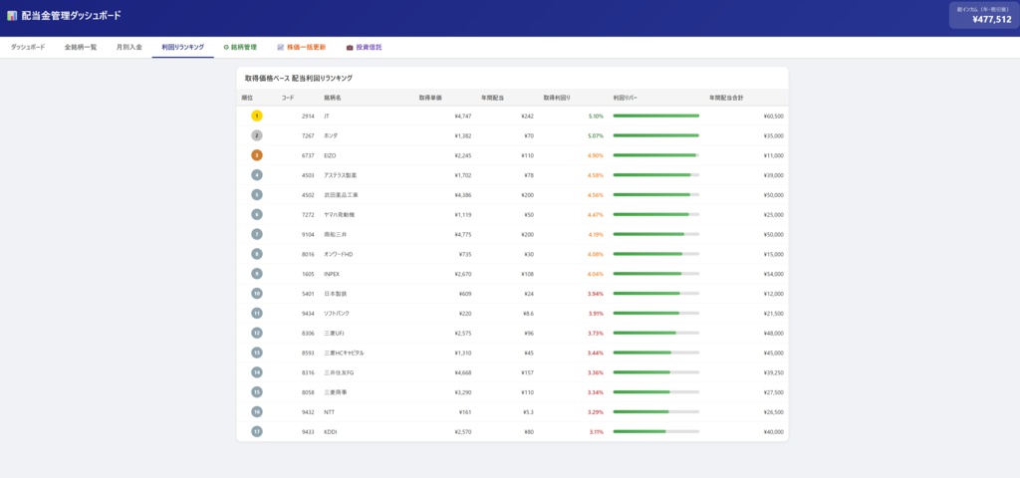
Task: Click the コード column header
Action: [288, 98]
